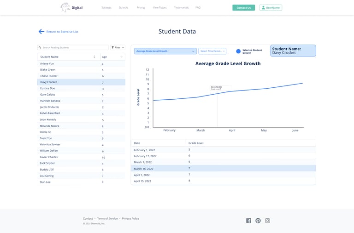Open Testimonials in navigation

click(x=181, y=7)
